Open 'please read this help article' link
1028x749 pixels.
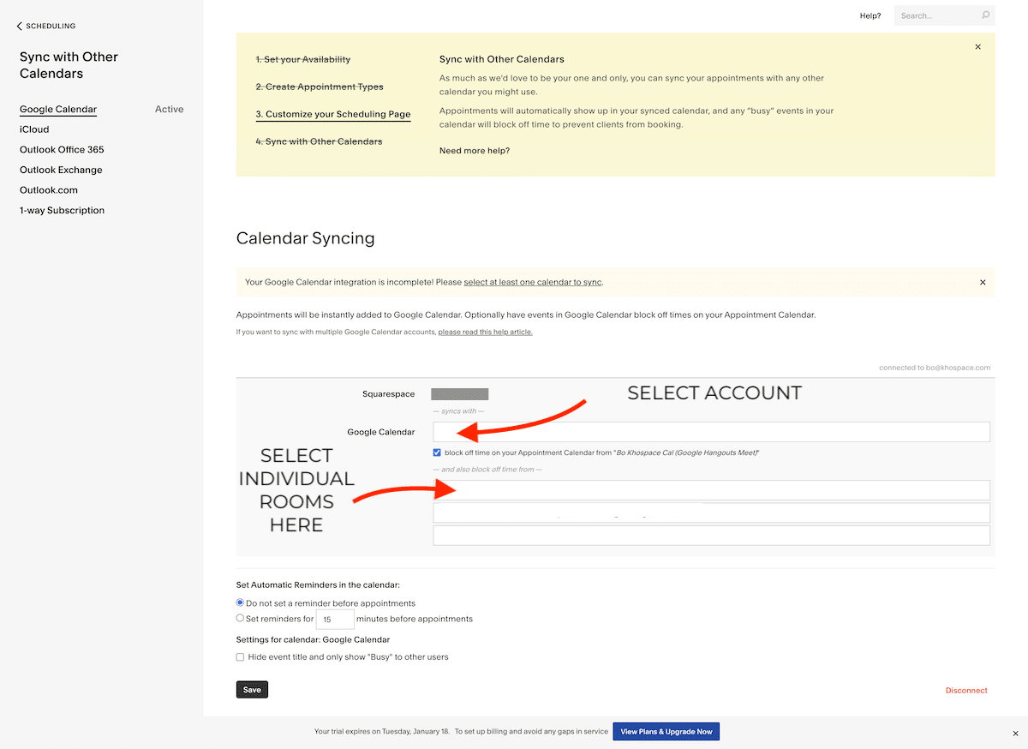[x=485, y=332]
